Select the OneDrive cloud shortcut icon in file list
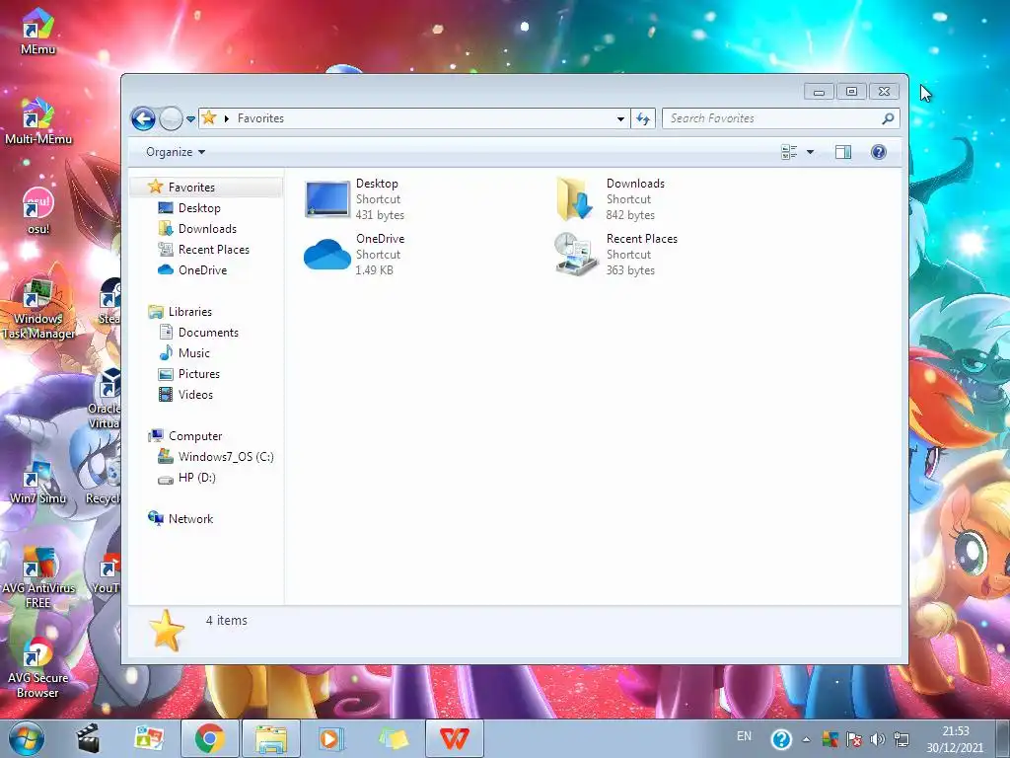The height and width of the screenshot is (758, 1010). click(x=327, y=254)
